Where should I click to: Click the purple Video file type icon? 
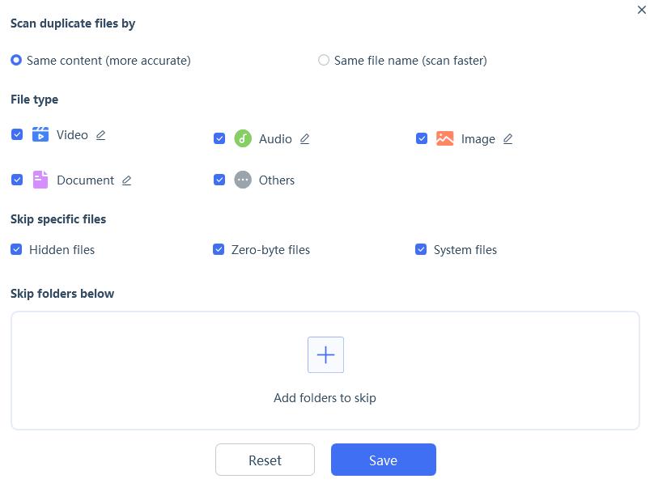pyautogui.click(x=40, y=134)
